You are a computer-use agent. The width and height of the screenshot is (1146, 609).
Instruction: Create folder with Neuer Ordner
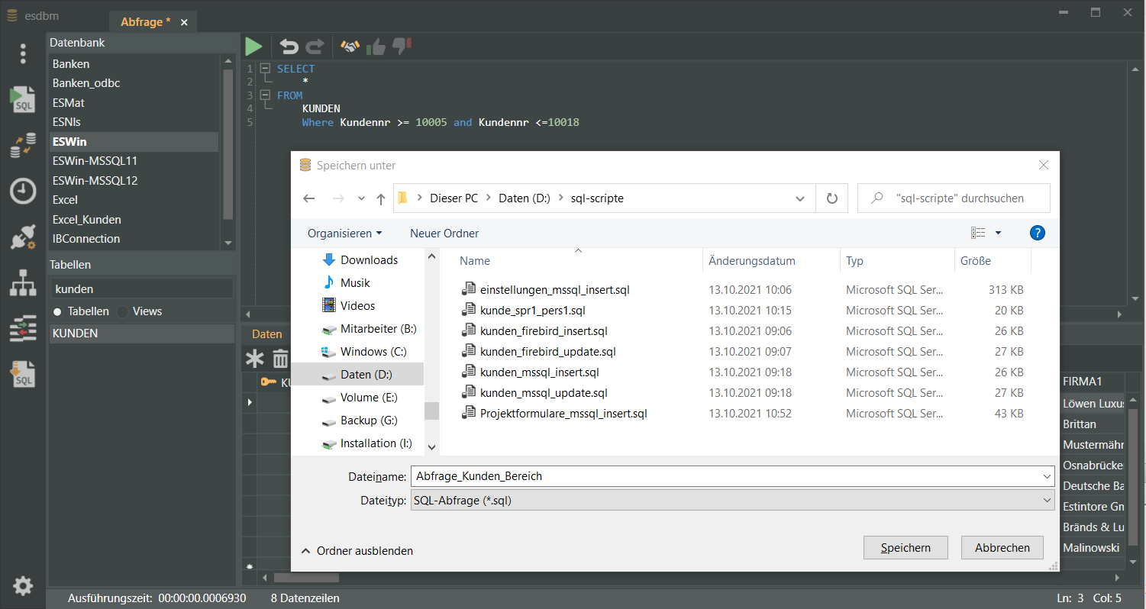click(444, 233)
